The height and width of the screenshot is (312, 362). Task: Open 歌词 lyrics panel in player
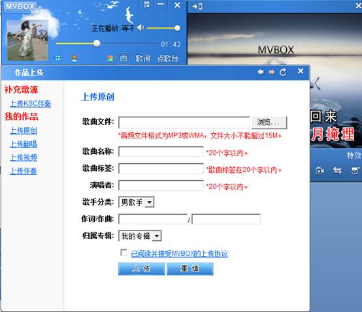(142, 58)
